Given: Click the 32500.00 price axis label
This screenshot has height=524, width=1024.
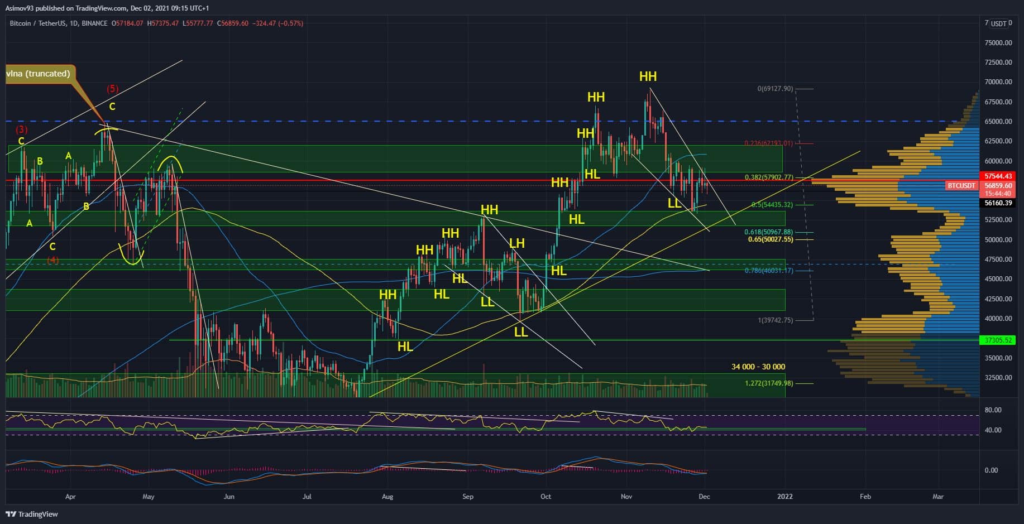Looking at the screenshot, I should pyautogui.click(x=998, y=378).
